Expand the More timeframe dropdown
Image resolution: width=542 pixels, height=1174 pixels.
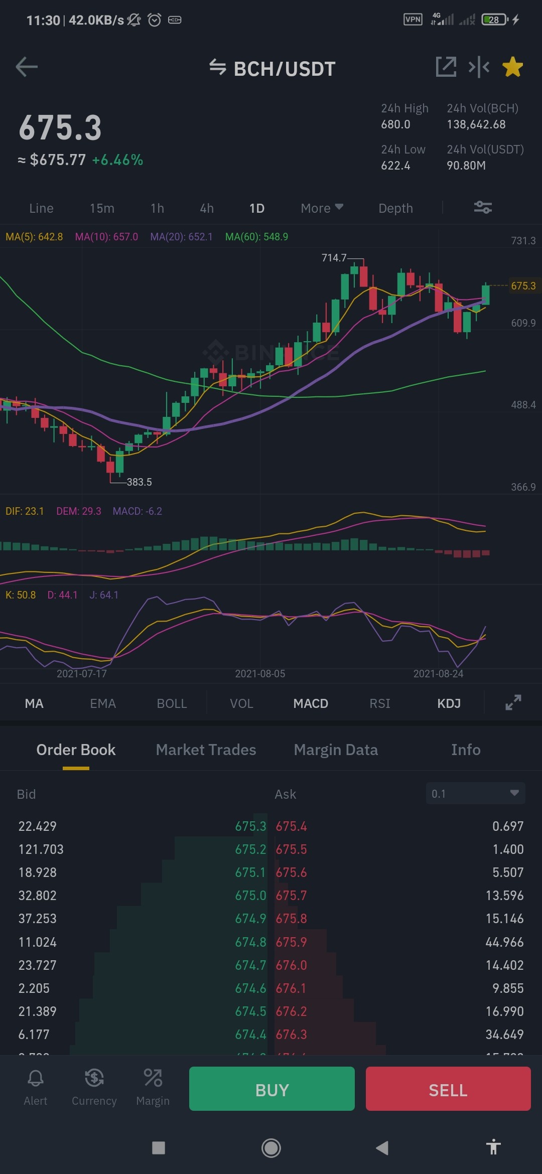322,208
